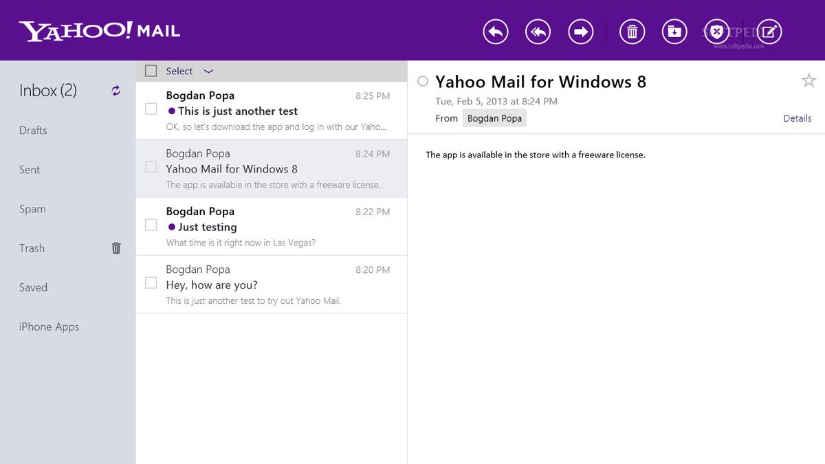The height and width of the screenshot is (464, 825).
Task: Click the Details link
Action: coord(797,118)
